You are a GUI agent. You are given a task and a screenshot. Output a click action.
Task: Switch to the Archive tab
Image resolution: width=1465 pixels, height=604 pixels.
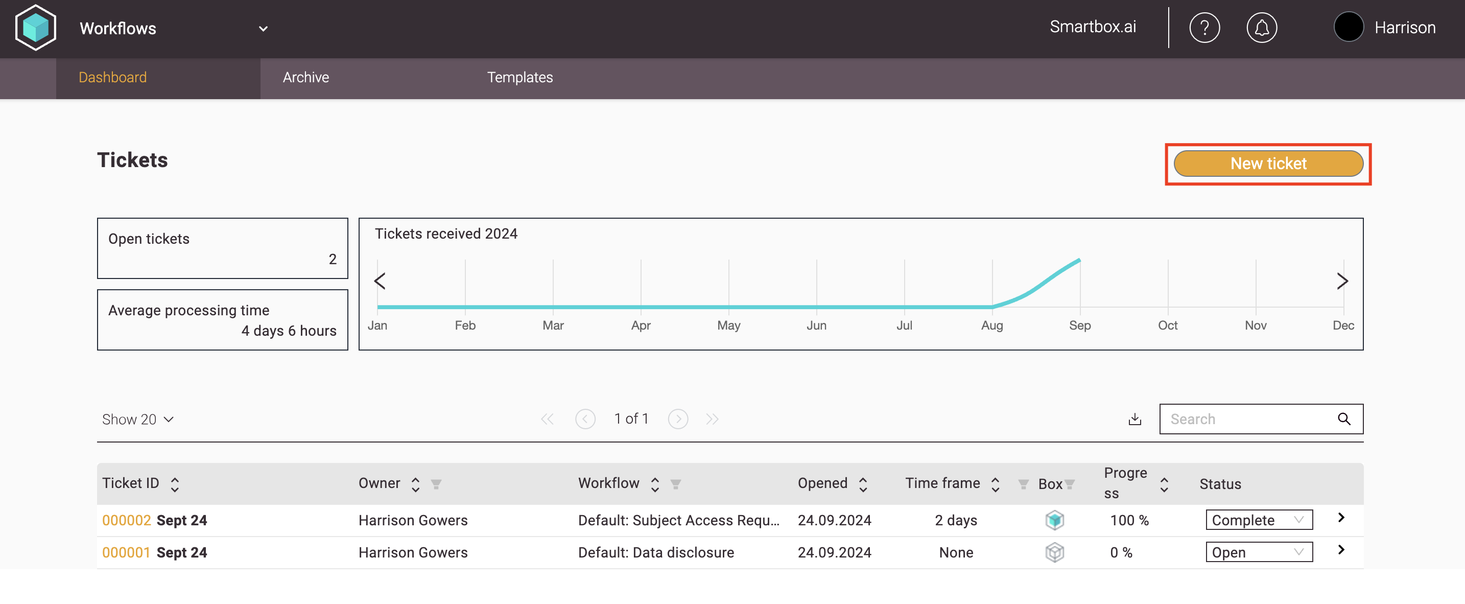coord(305,77)
